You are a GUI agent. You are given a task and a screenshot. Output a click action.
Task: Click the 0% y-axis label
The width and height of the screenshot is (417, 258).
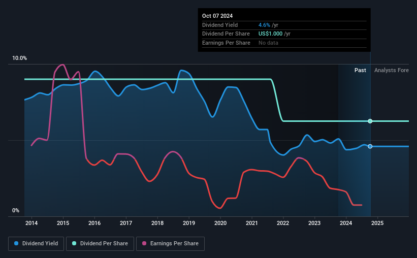pos(16,211)
